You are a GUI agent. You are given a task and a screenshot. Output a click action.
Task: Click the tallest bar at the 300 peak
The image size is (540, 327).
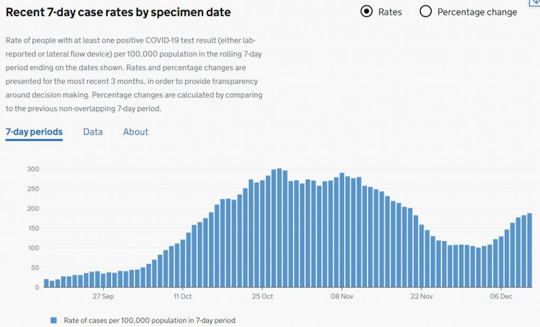click(x=279, y=228)
